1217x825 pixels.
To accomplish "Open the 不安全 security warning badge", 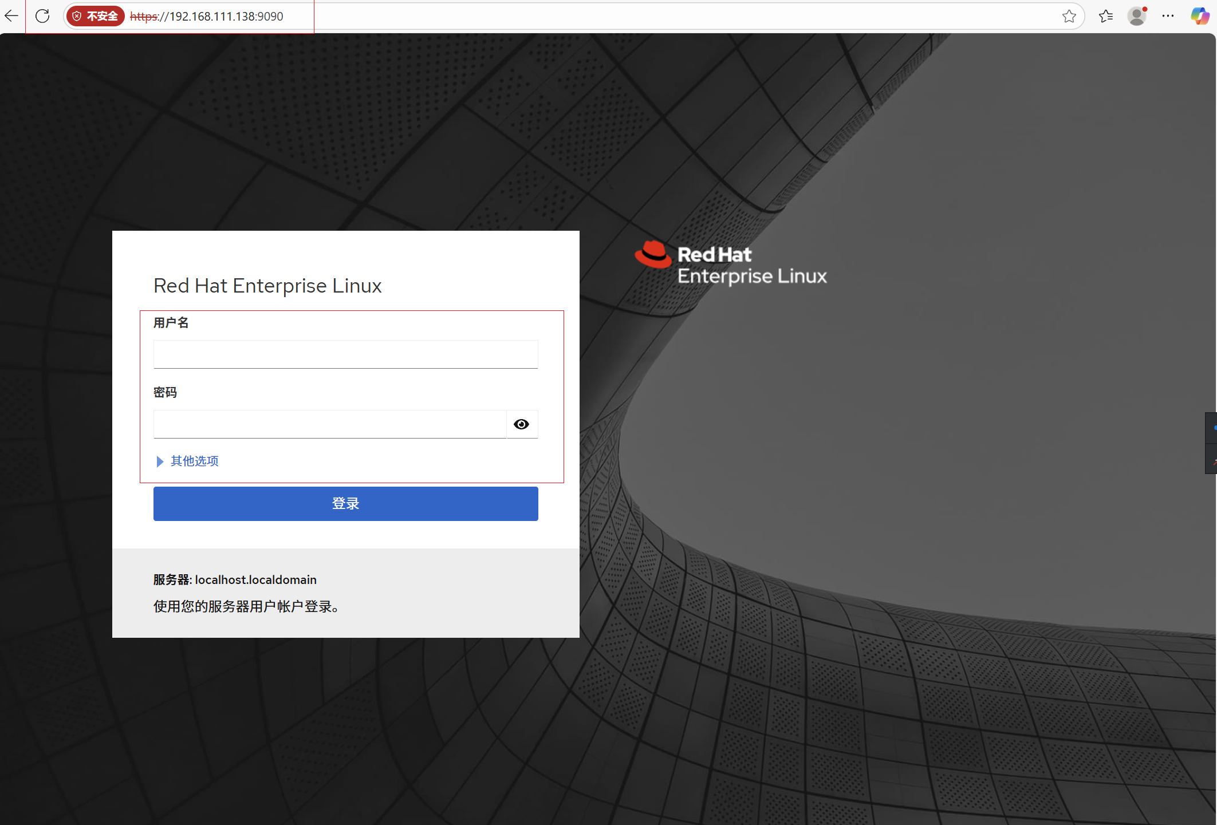I will pos(96,16).
